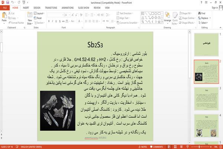Toggle Italic formatting
This screenshot has height=149, width=223.
pyautogui.click(x=52, y=21)
